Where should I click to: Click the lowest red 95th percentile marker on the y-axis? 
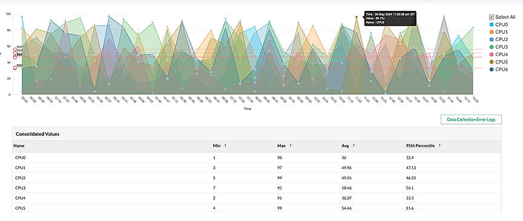[x=15, y=68]
